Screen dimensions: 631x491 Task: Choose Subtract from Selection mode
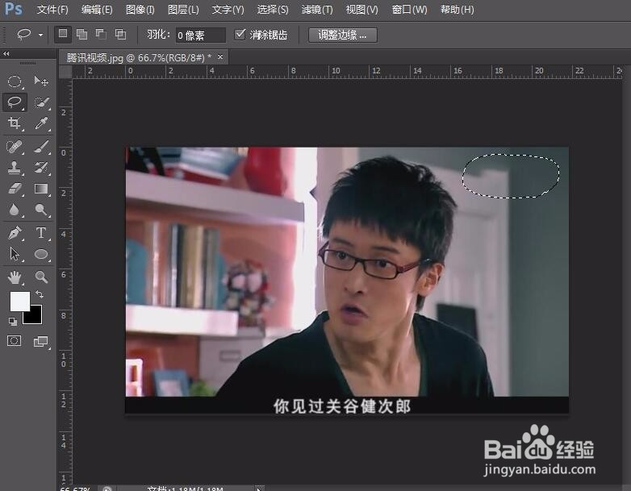101,34
